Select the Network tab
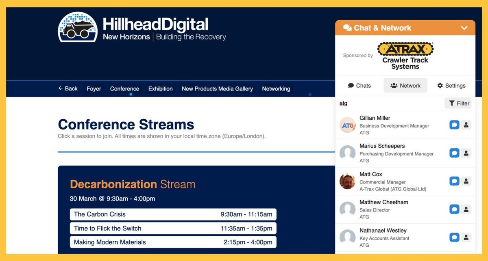This screenshot has height=261, width=488. point(405,86)
